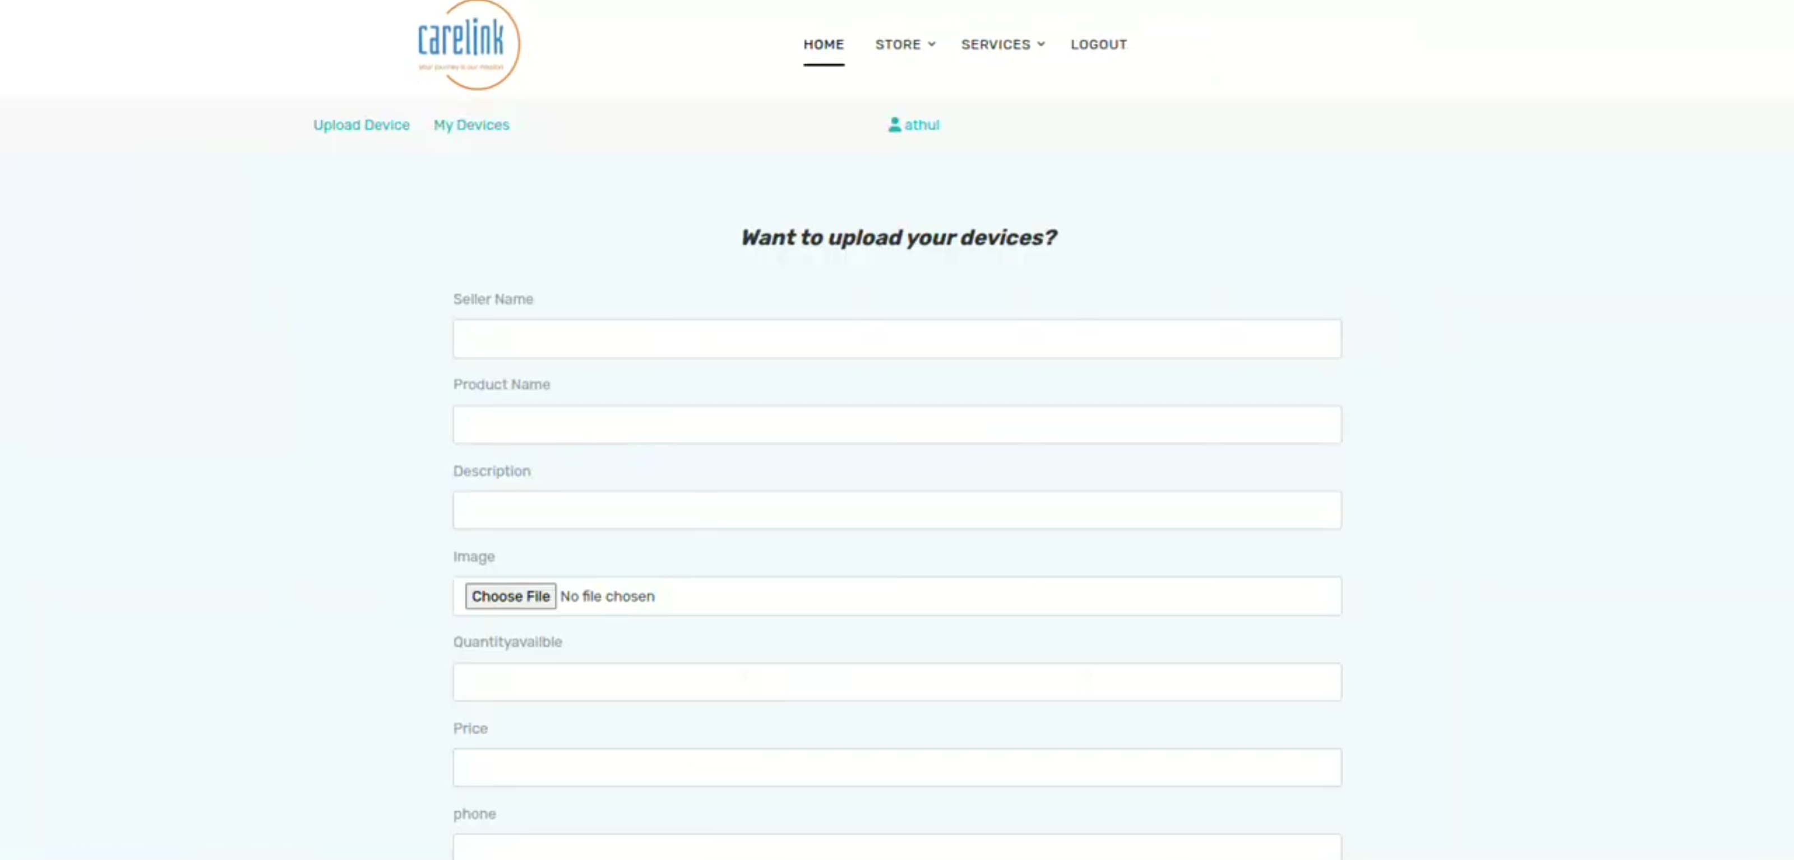Image resolution: width=1794 pixels, height=860 pixels.
Task: Click the Product Name label
Action: click(501, 385)
